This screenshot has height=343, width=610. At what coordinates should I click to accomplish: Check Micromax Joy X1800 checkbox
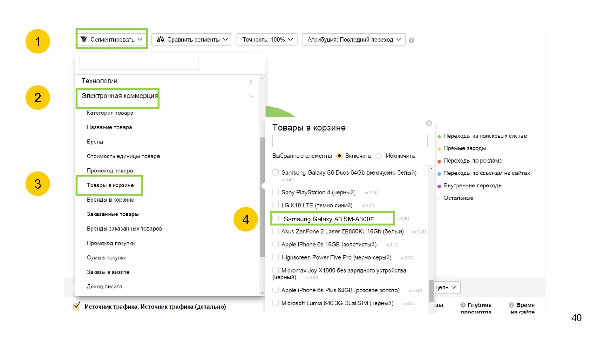tap(276, 270)
